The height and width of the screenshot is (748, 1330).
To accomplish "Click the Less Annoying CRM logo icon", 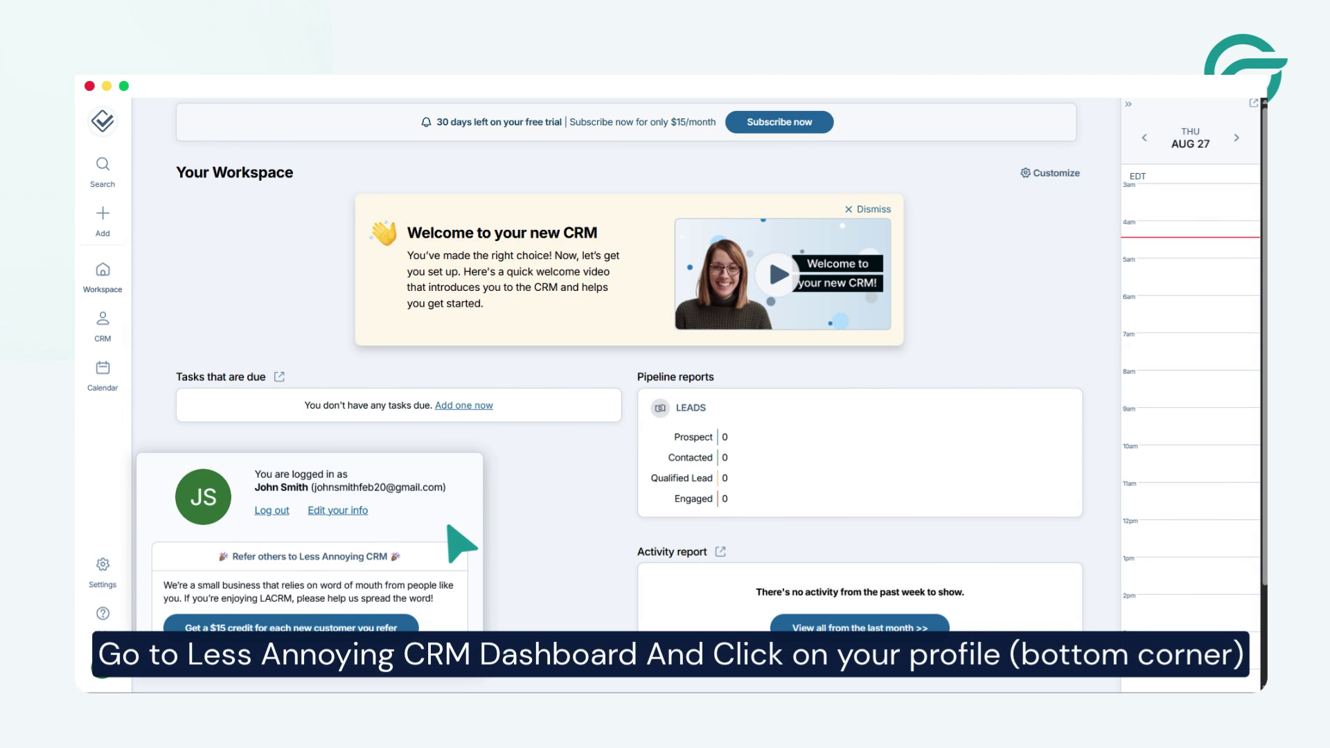I will click(103, 121).
